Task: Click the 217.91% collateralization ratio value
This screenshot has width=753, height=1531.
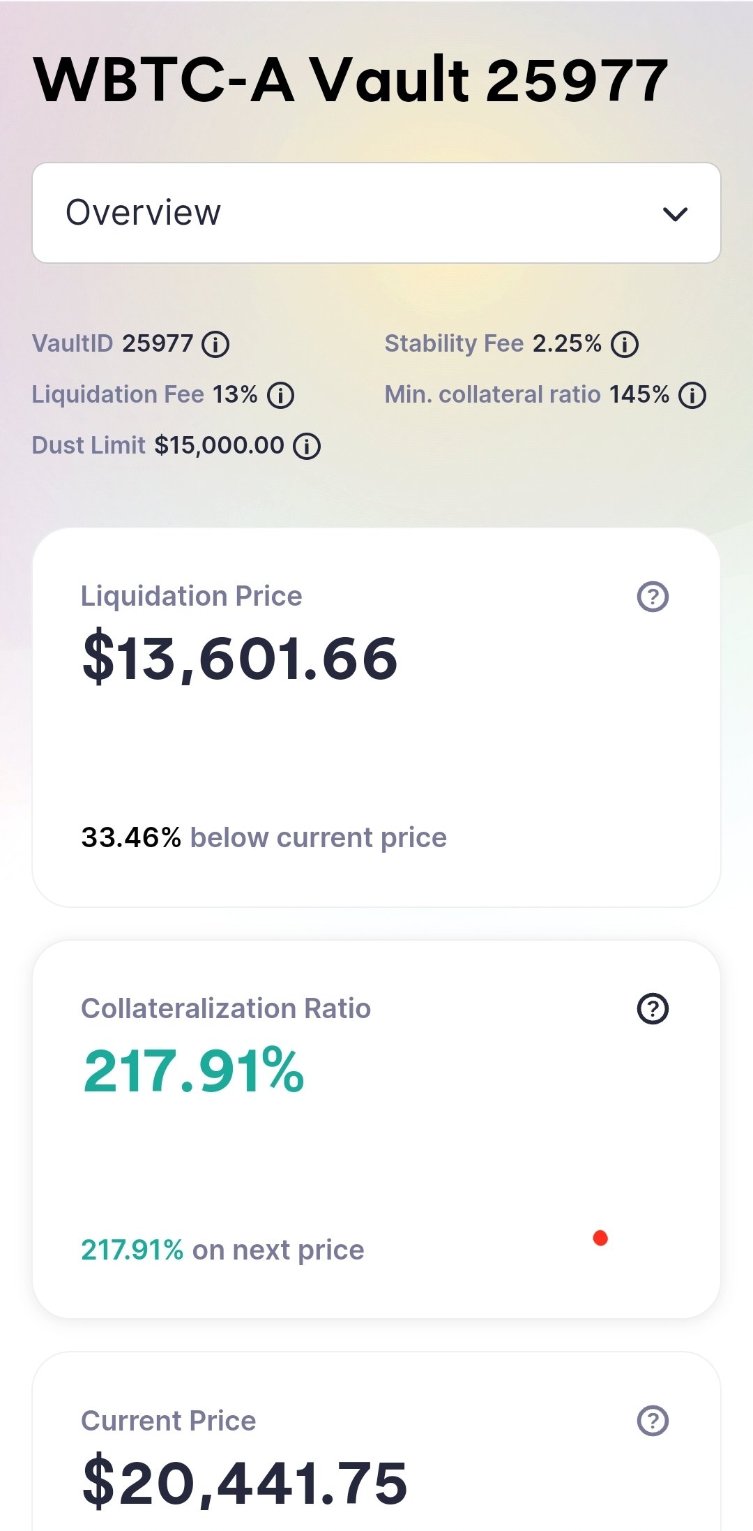Action: [194, 1070]
